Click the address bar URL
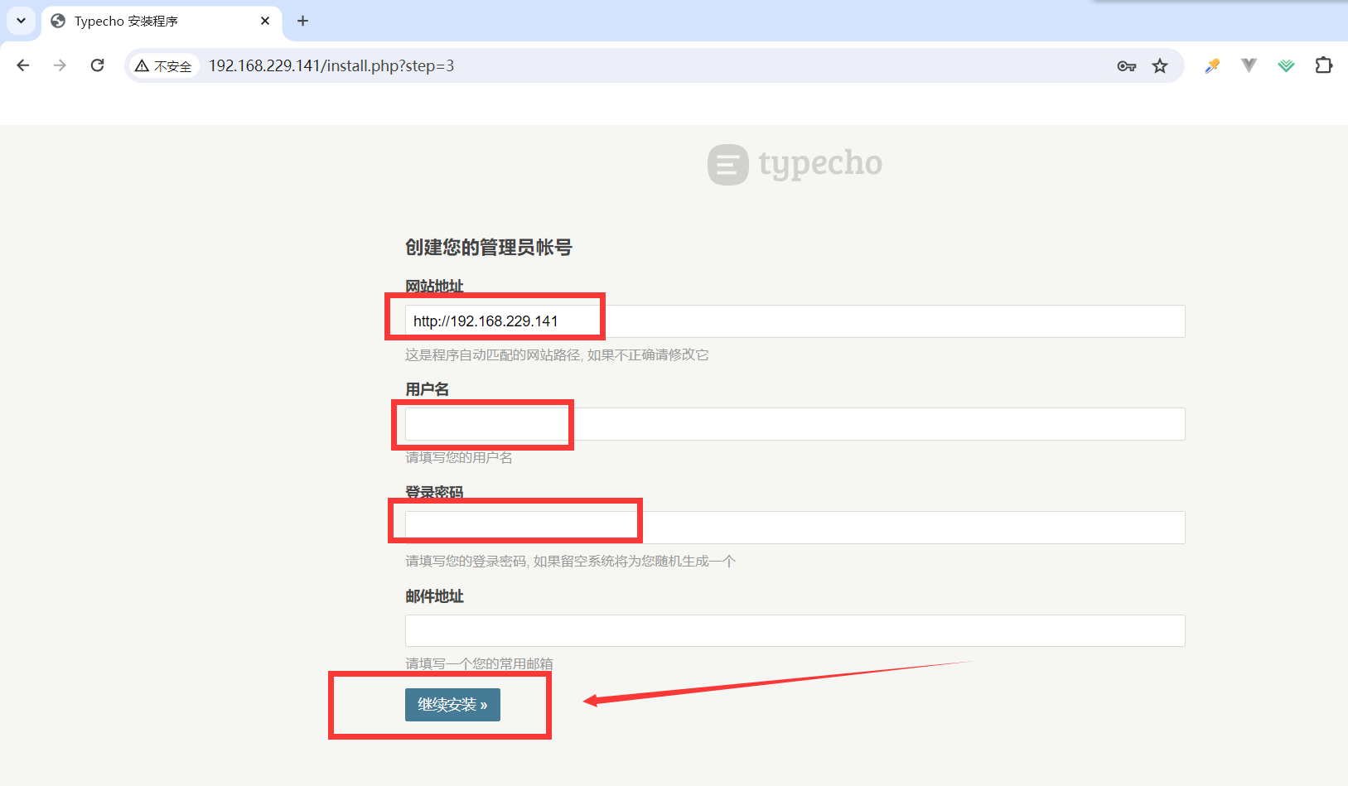Image resolution: width=1348 pixels, height=786 pixels. click(331, 65)
